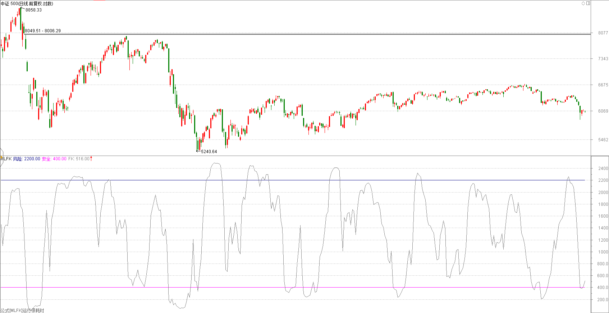The height and width of the screenshot is (313, 609).
Task: Click the 2400 indicator axis label
Action: [x=603, y=169]
